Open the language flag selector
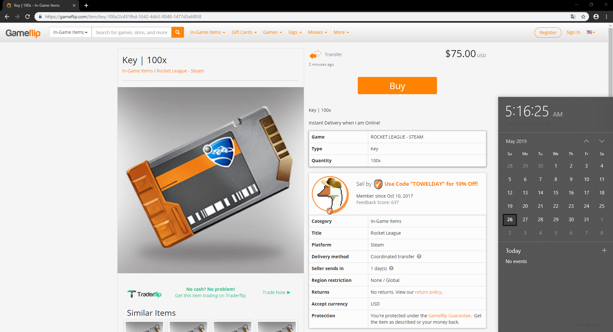613x332 pixels. tap(591, 32)
